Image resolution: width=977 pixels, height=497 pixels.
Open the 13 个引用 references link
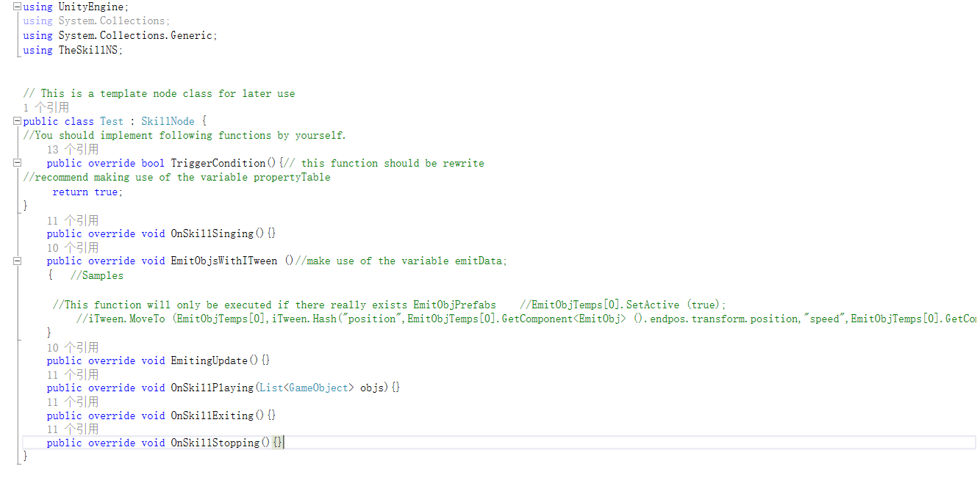72,150
